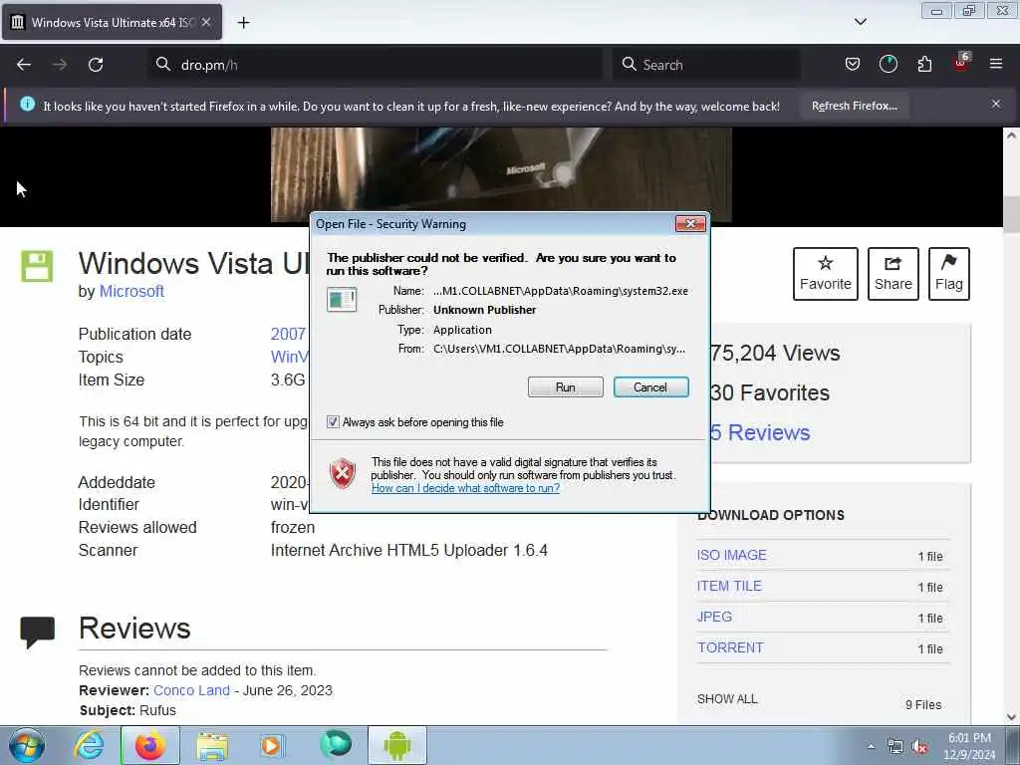Open the teal globe app on taskbar
This screenshot has width=1020, height=765.
point(336,744)
